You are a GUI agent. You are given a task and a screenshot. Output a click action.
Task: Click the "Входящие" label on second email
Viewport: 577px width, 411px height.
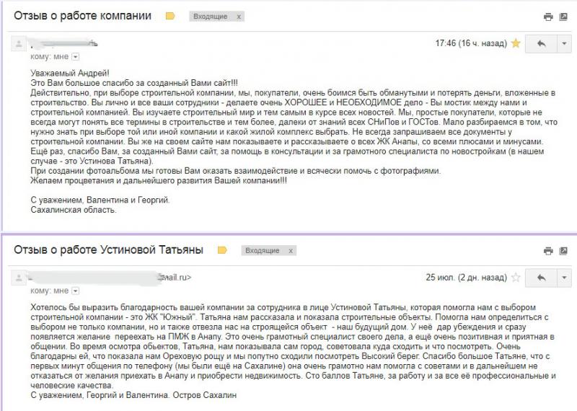pyautogui.click(x=261, y=250)
